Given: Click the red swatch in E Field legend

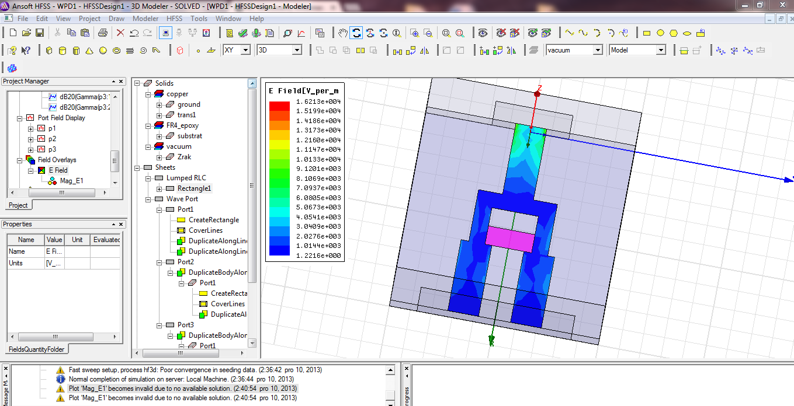Looking at the screenshot, I should click(x=279, y=106).
